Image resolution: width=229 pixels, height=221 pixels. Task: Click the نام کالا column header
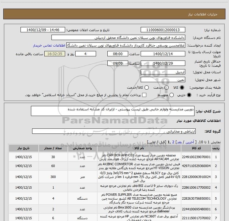click(x=139, y=148)
